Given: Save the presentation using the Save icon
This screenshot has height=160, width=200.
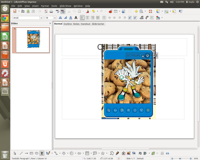Looking at the screenshot, I should coord(28,11).
